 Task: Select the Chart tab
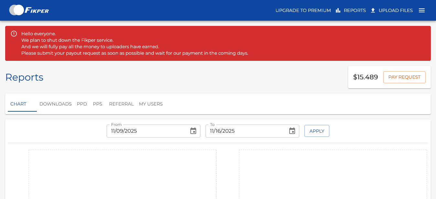[18, 104]
